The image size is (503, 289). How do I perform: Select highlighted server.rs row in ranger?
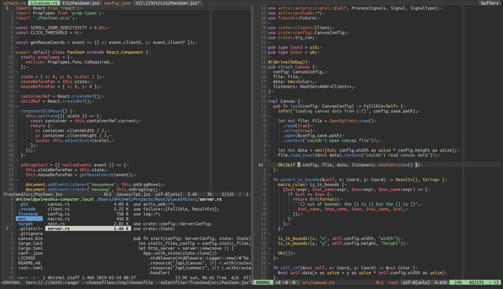pos(88,229)
